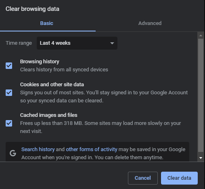Switch to the Basic tab

(46, 23)
